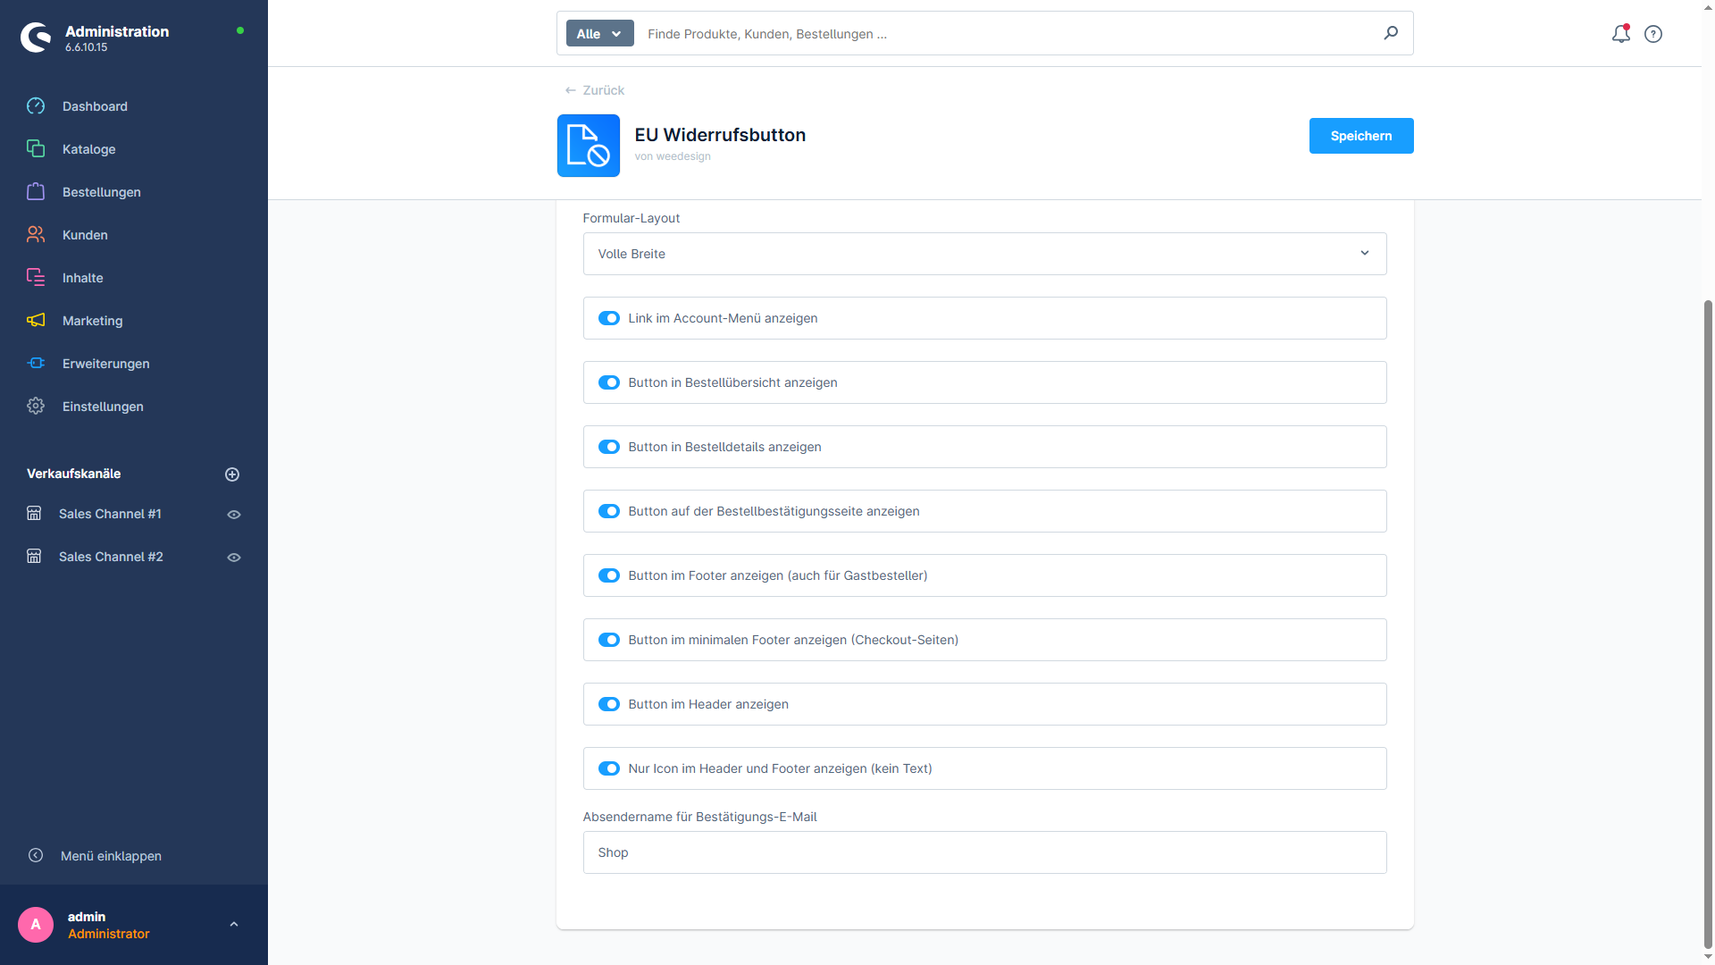Click the Absendername für Bestätigungs-E-Mail field
The width and height of the screenshot is (1715, 965).
click(984, 852)
